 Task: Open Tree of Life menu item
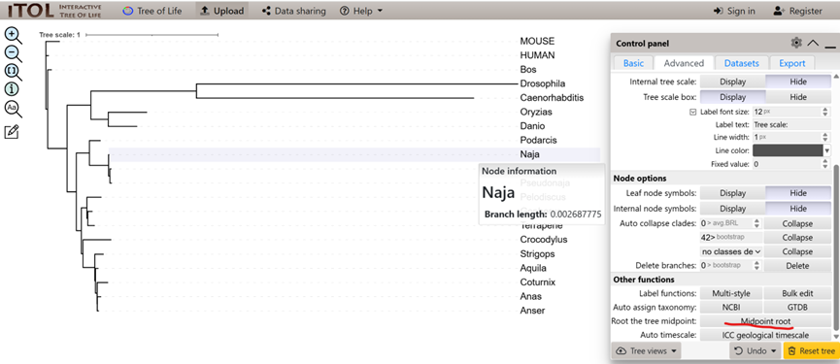click(152, 11)
